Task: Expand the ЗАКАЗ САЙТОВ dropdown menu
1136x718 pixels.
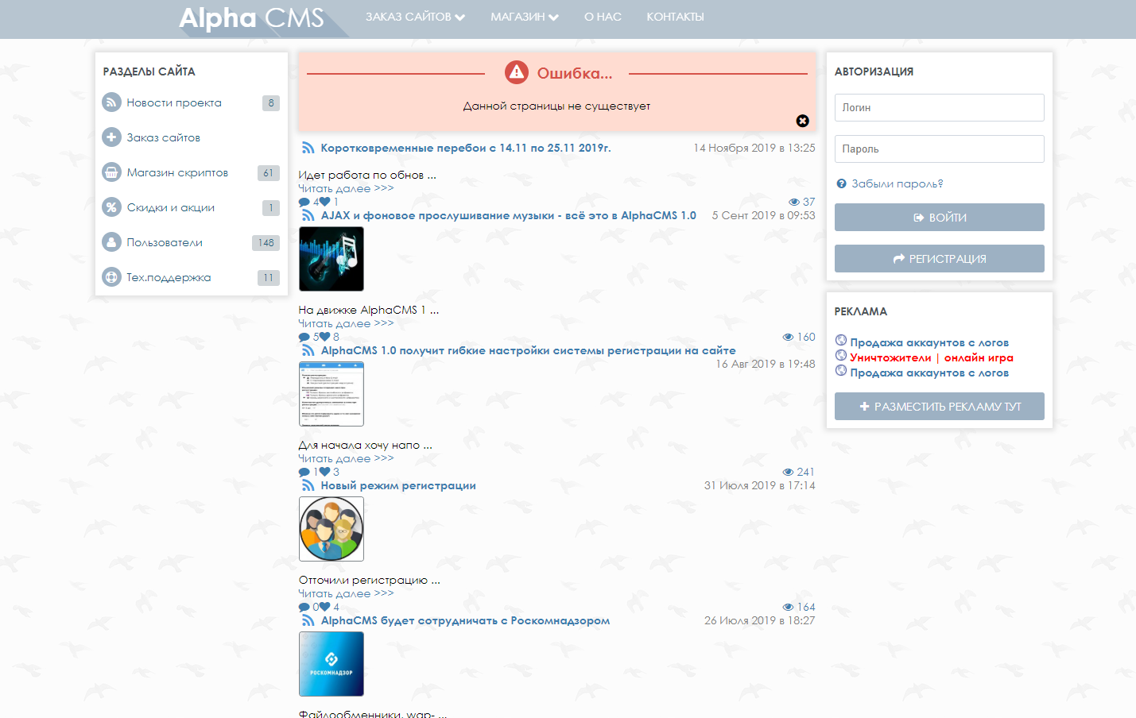Action: [414, 17]
